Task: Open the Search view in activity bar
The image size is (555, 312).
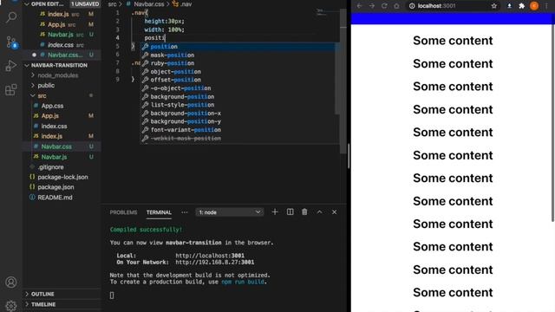Action: 11,17
